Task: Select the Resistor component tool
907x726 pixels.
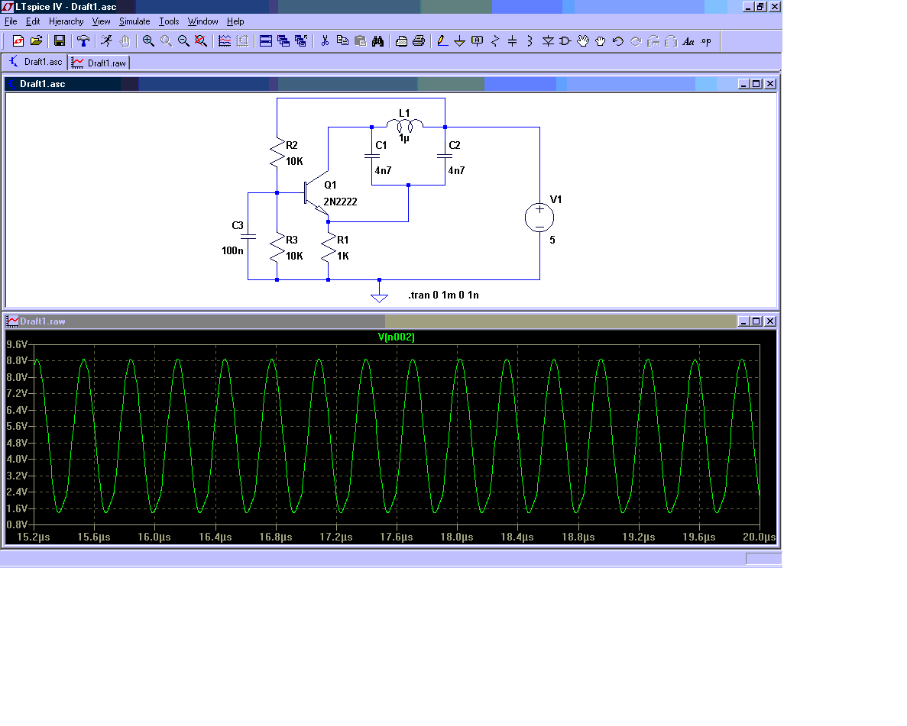Action: (x=494, y=41)
